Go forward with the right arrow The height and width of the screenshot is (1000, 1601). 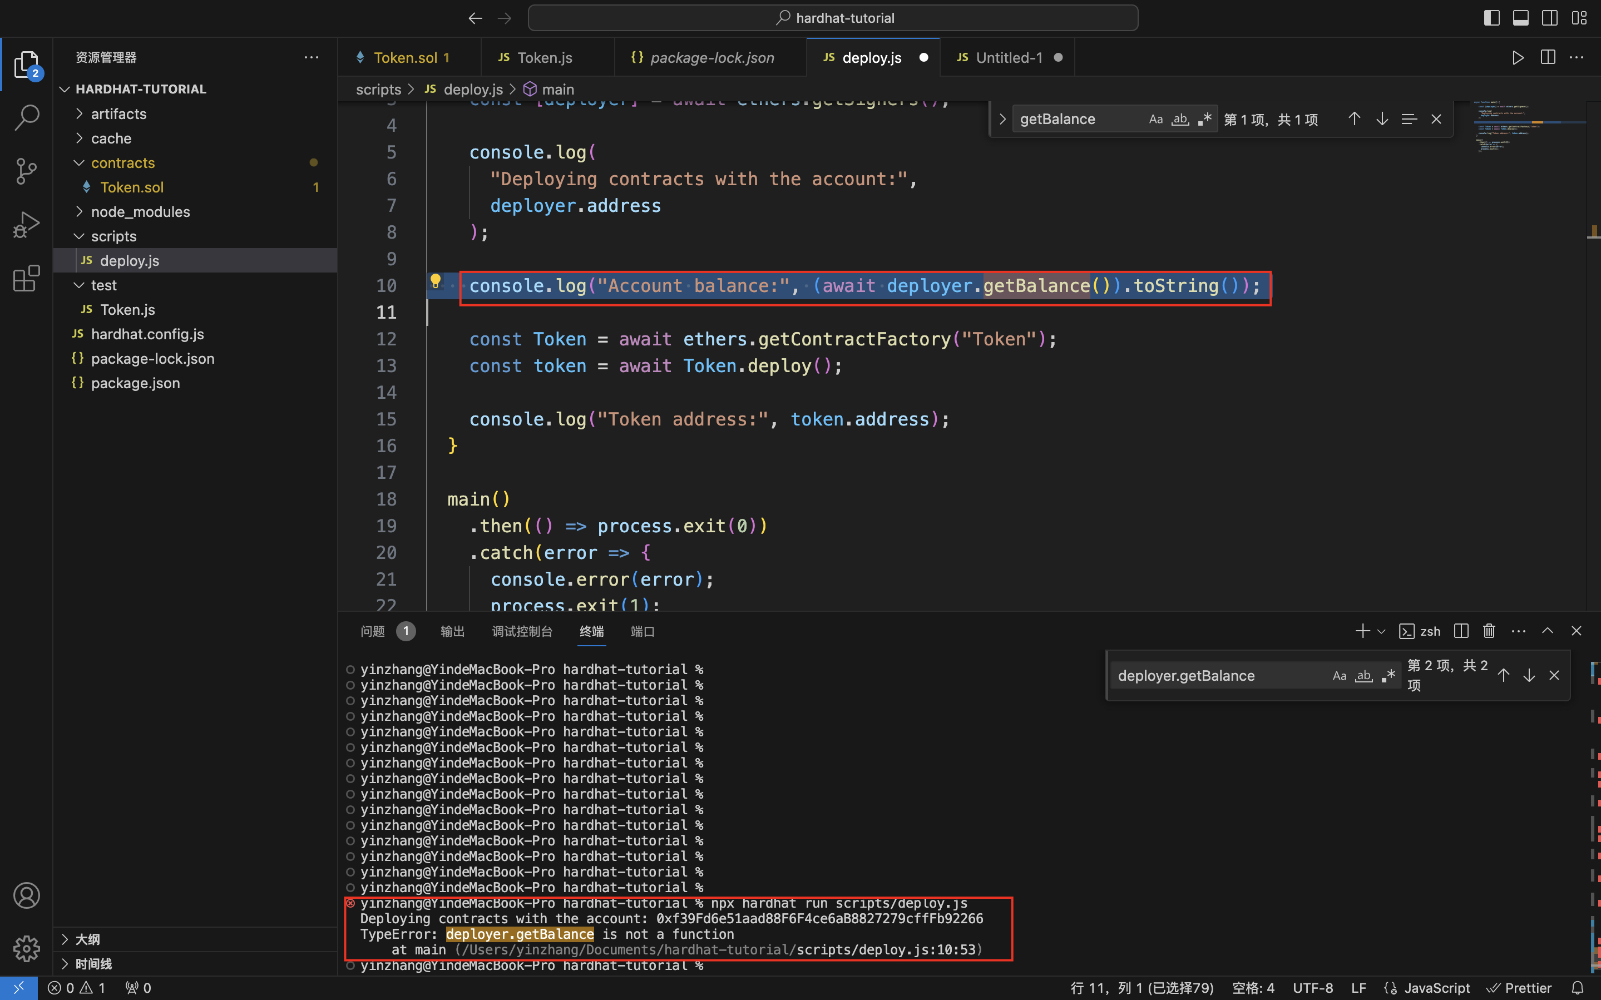[505, 18]
